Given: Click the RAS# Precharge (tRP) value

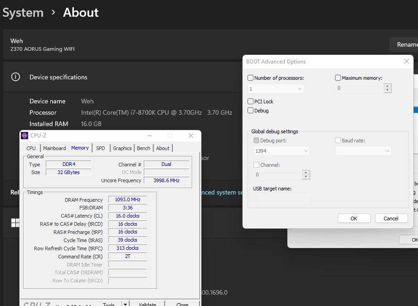Looking at the screenshot, I should click(x=128, y=232).
